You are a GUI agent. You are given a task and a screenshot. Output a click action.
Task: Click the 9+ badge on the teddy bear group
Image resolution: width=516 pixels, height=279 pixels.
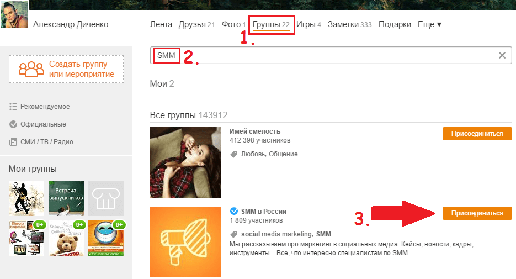79,225
